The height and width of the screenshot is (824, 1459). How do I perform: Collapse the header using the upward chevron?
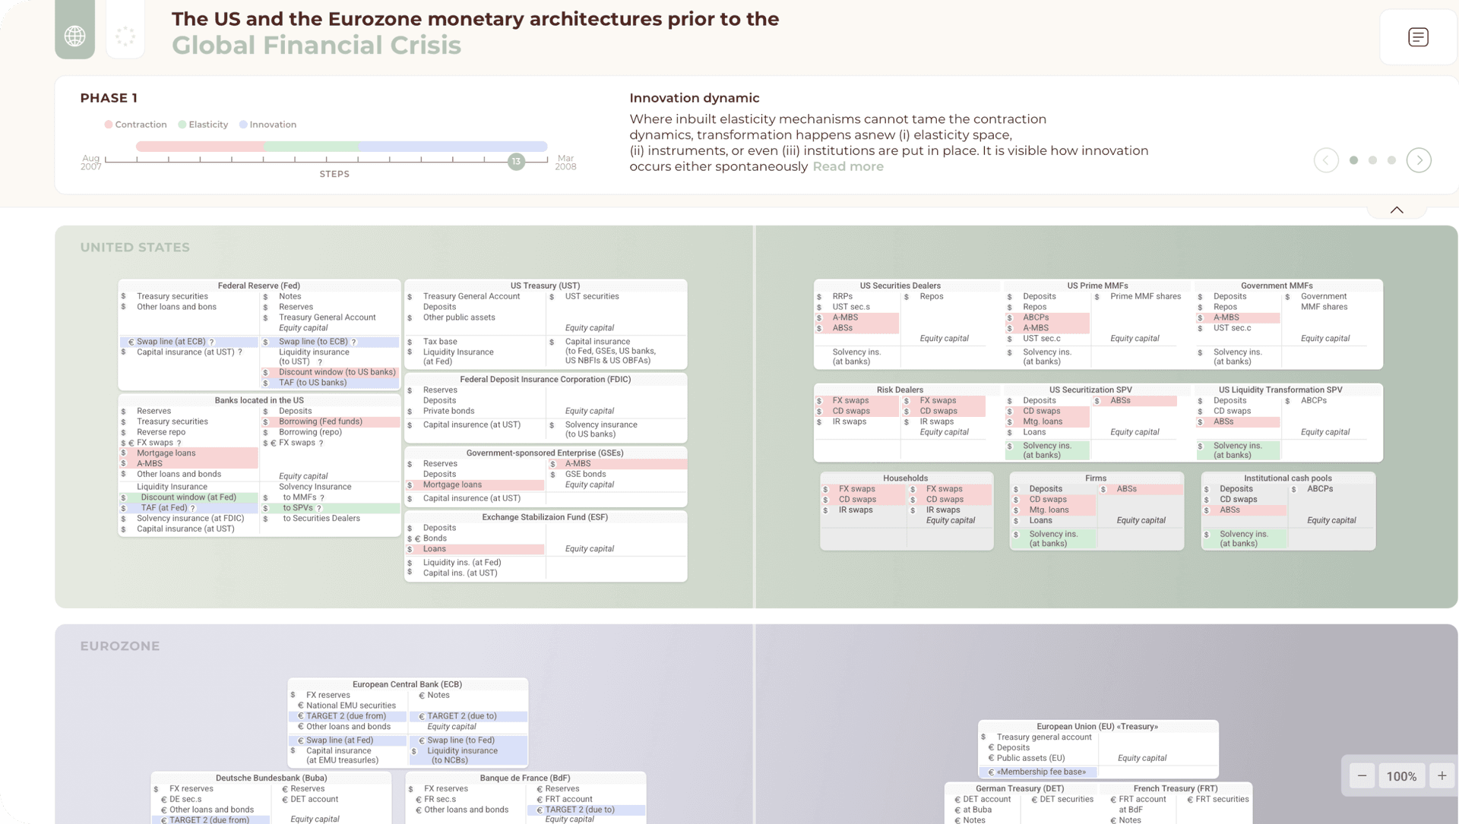1396,210
